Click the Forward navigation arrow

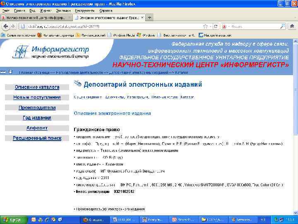pyautogui.click(x=13, y=26)
